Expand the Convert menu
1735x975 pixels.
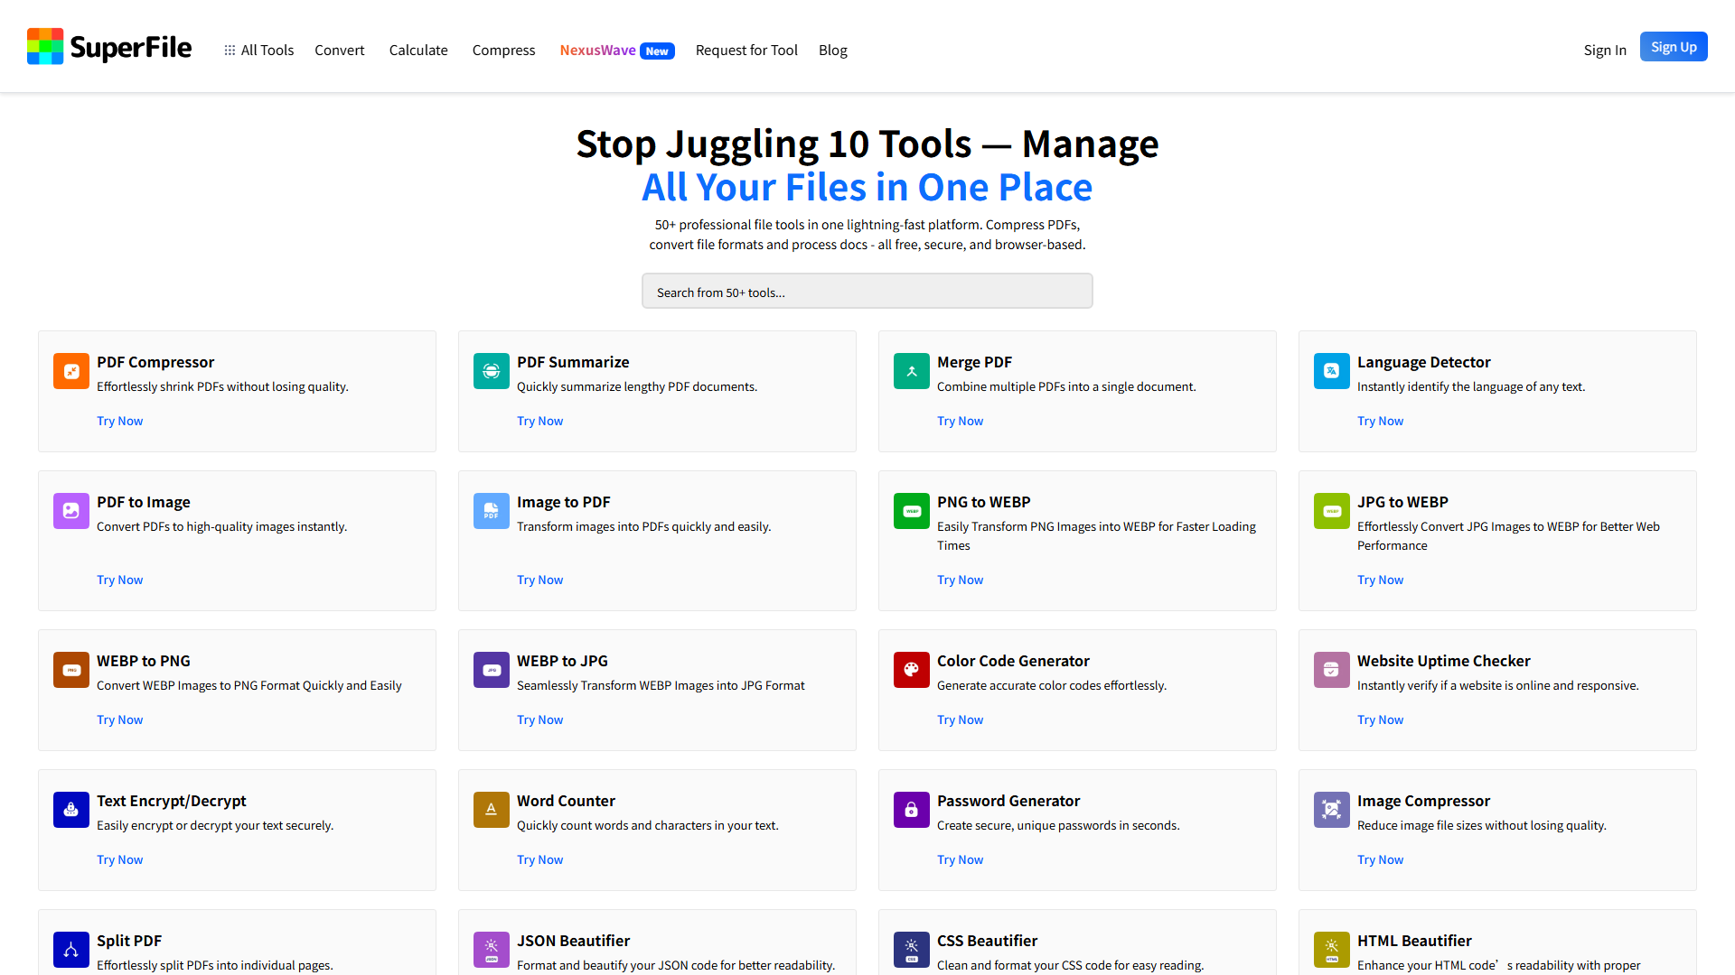[340, 50]
